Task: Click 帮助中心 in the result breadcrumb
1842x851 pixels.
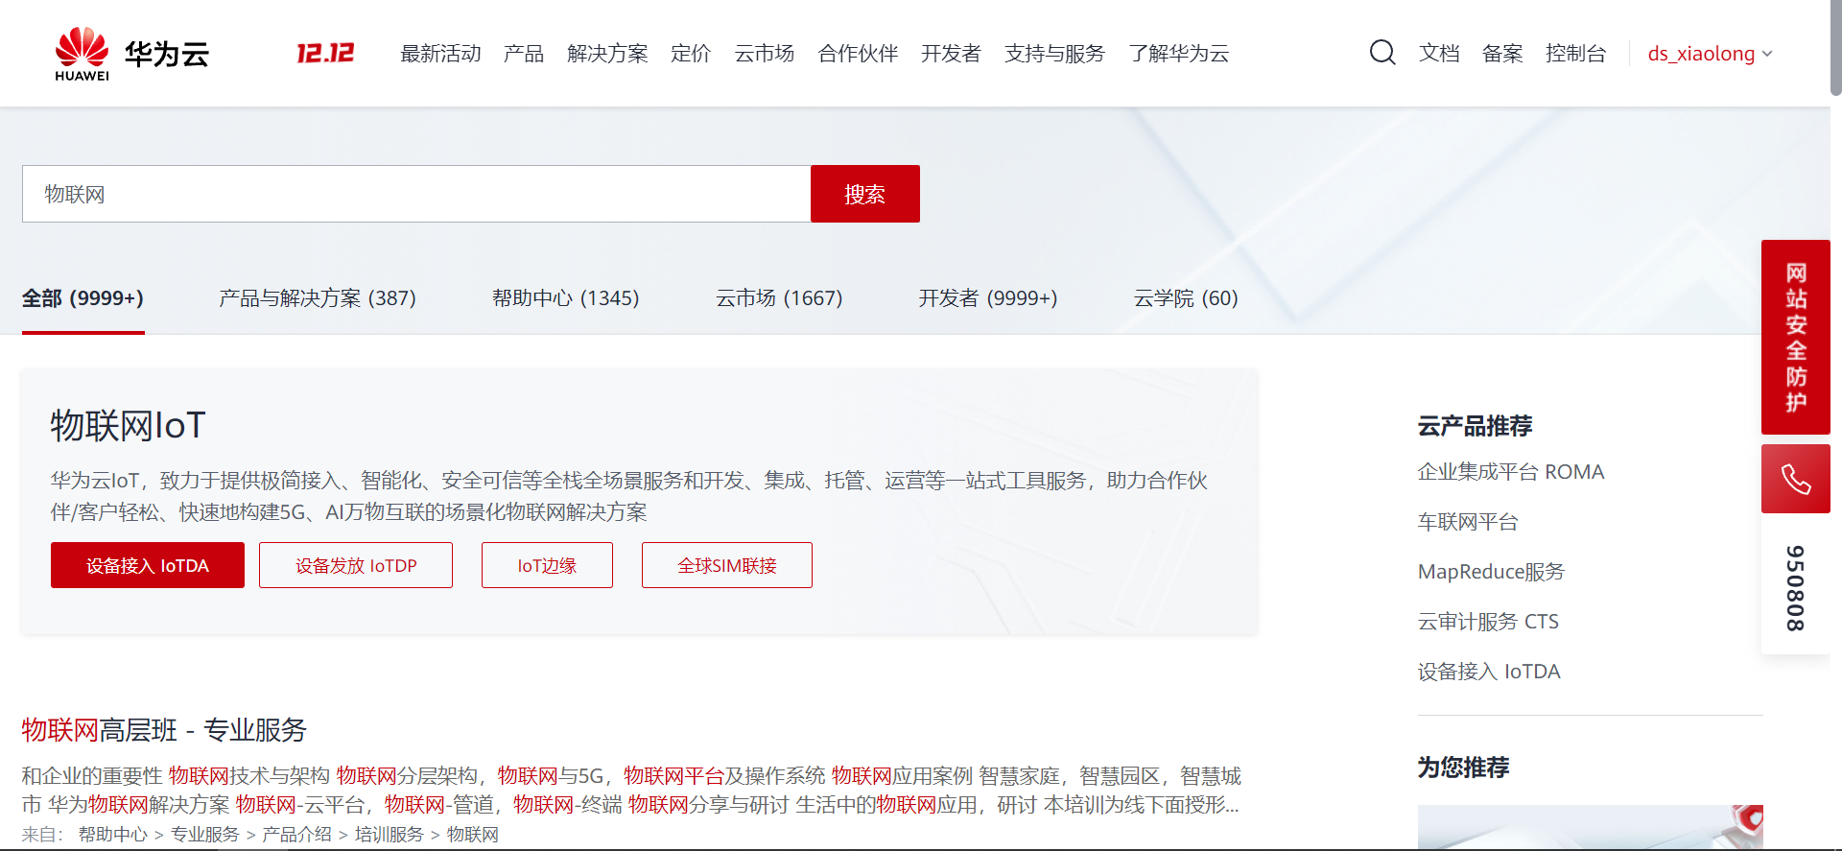Action: (113, 835)
